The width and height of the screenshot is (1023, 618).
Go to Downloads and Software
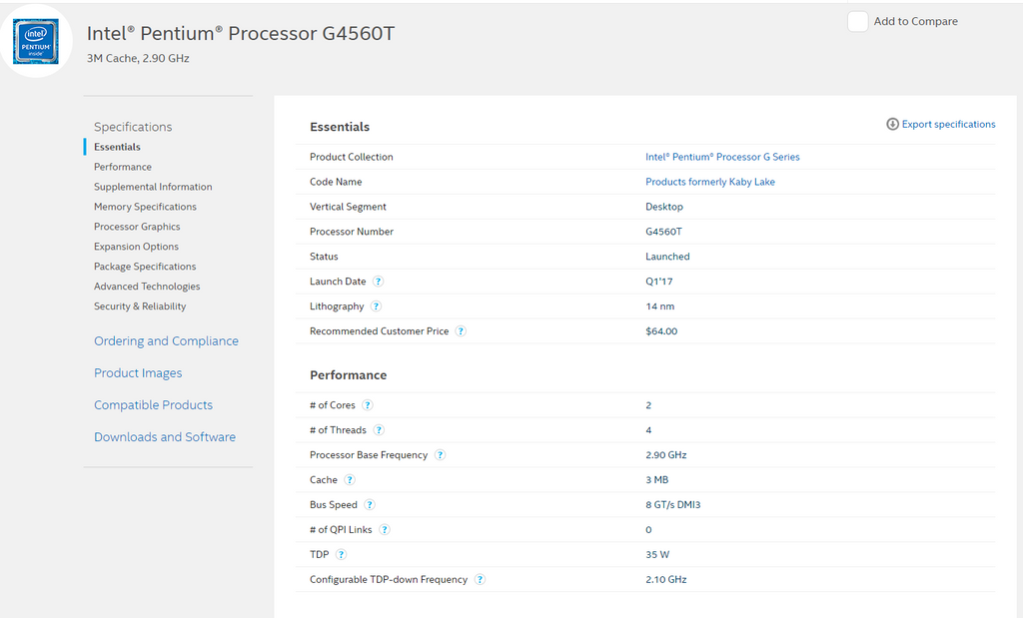(x=165, y=436)
